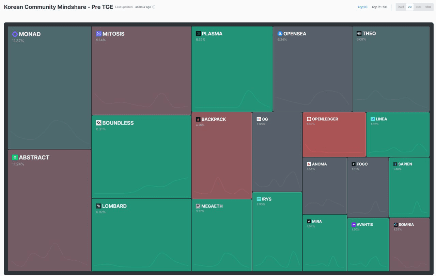Click the 1.24% Somnia mindshare value
436x276 pixels.
point(398,230)
